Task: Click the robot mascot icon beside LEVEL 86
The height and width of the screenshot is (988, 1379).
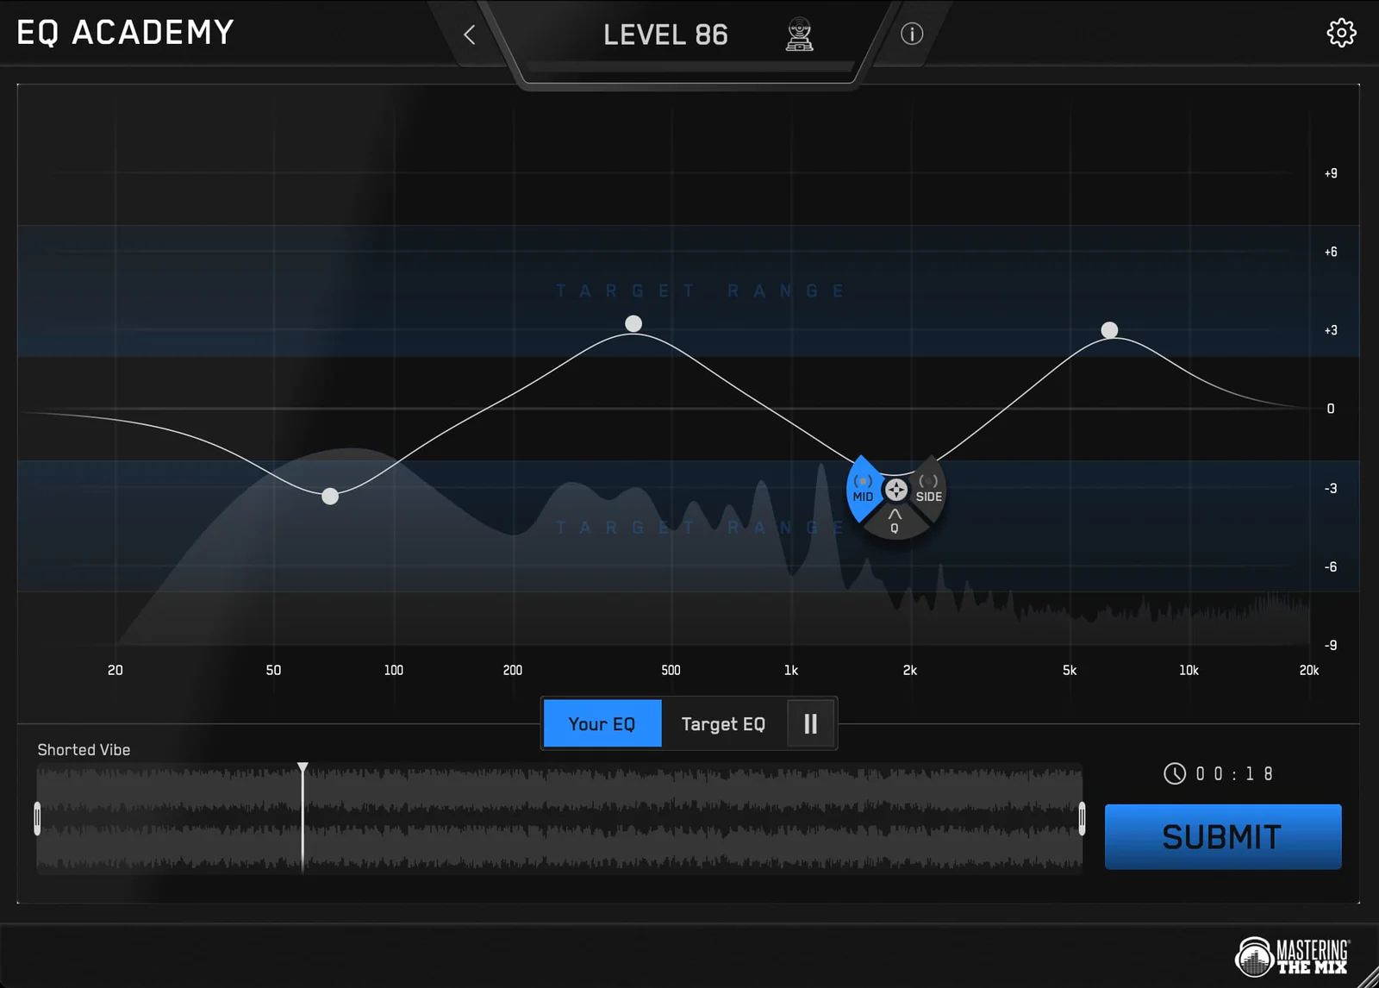Action: pos(800,34)
